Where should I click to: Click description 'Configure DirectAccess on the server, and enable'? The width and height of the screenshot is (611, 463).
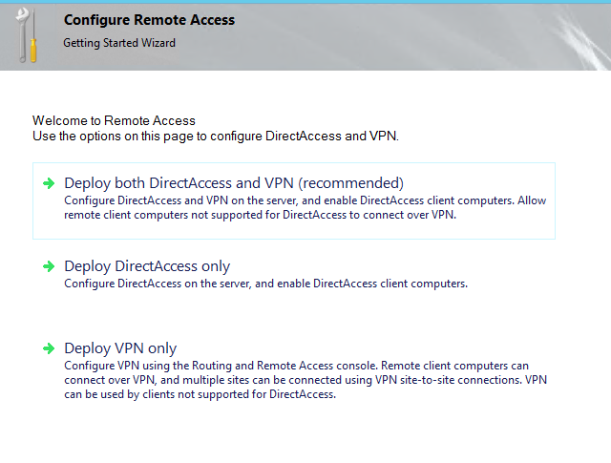265,284
